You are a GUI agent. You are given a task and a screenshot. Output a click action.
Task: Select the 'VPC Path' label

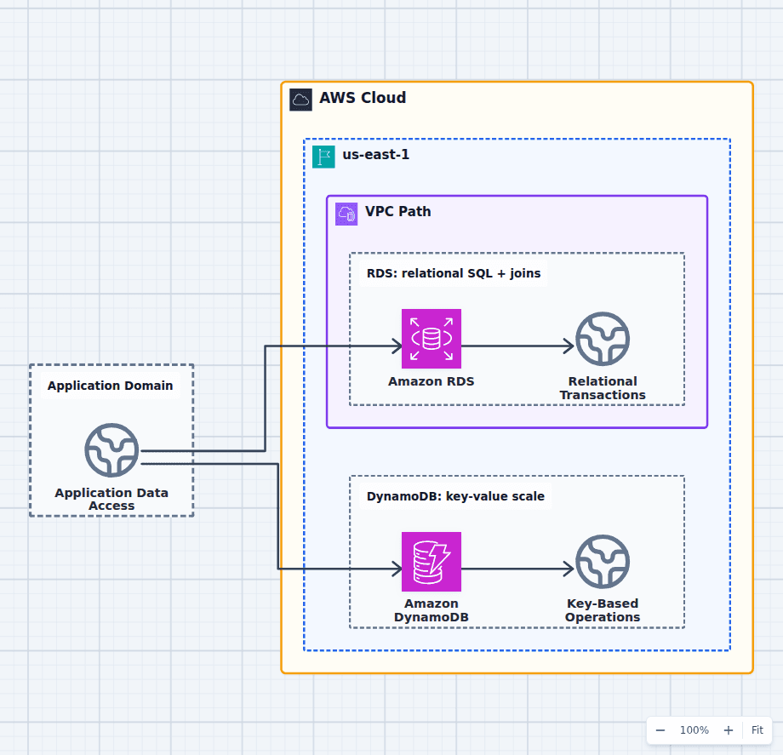(398, 212)
